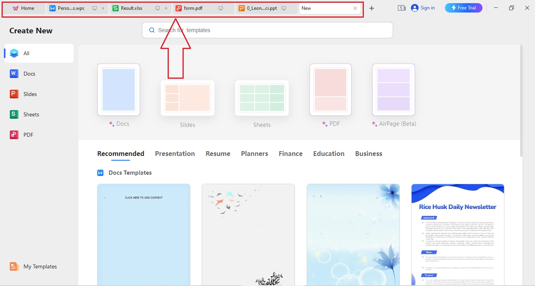Switch to the 0_Leon...ci.ppt tab
Viewport: 535px width, 286px height.
point(266,8)
